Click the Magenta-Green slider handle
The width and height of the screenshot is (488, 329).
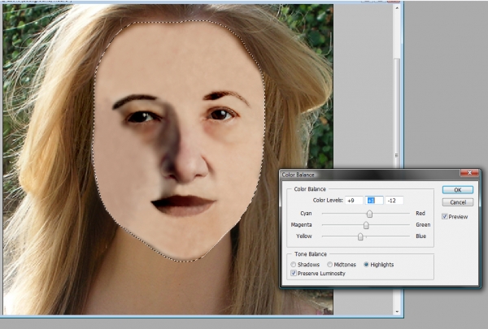tap(366, 225)
